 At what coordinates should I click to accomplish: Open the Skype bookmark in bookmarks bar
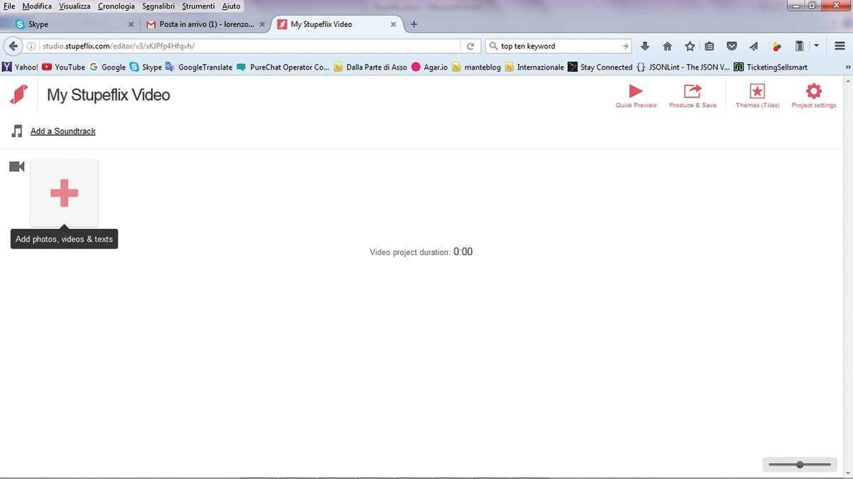point(146,68)
